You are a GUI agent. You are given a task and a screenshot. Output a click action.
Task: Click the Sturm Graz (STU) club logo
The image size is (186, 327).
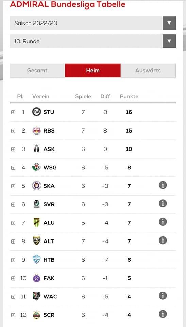click(x=37, y=112)
